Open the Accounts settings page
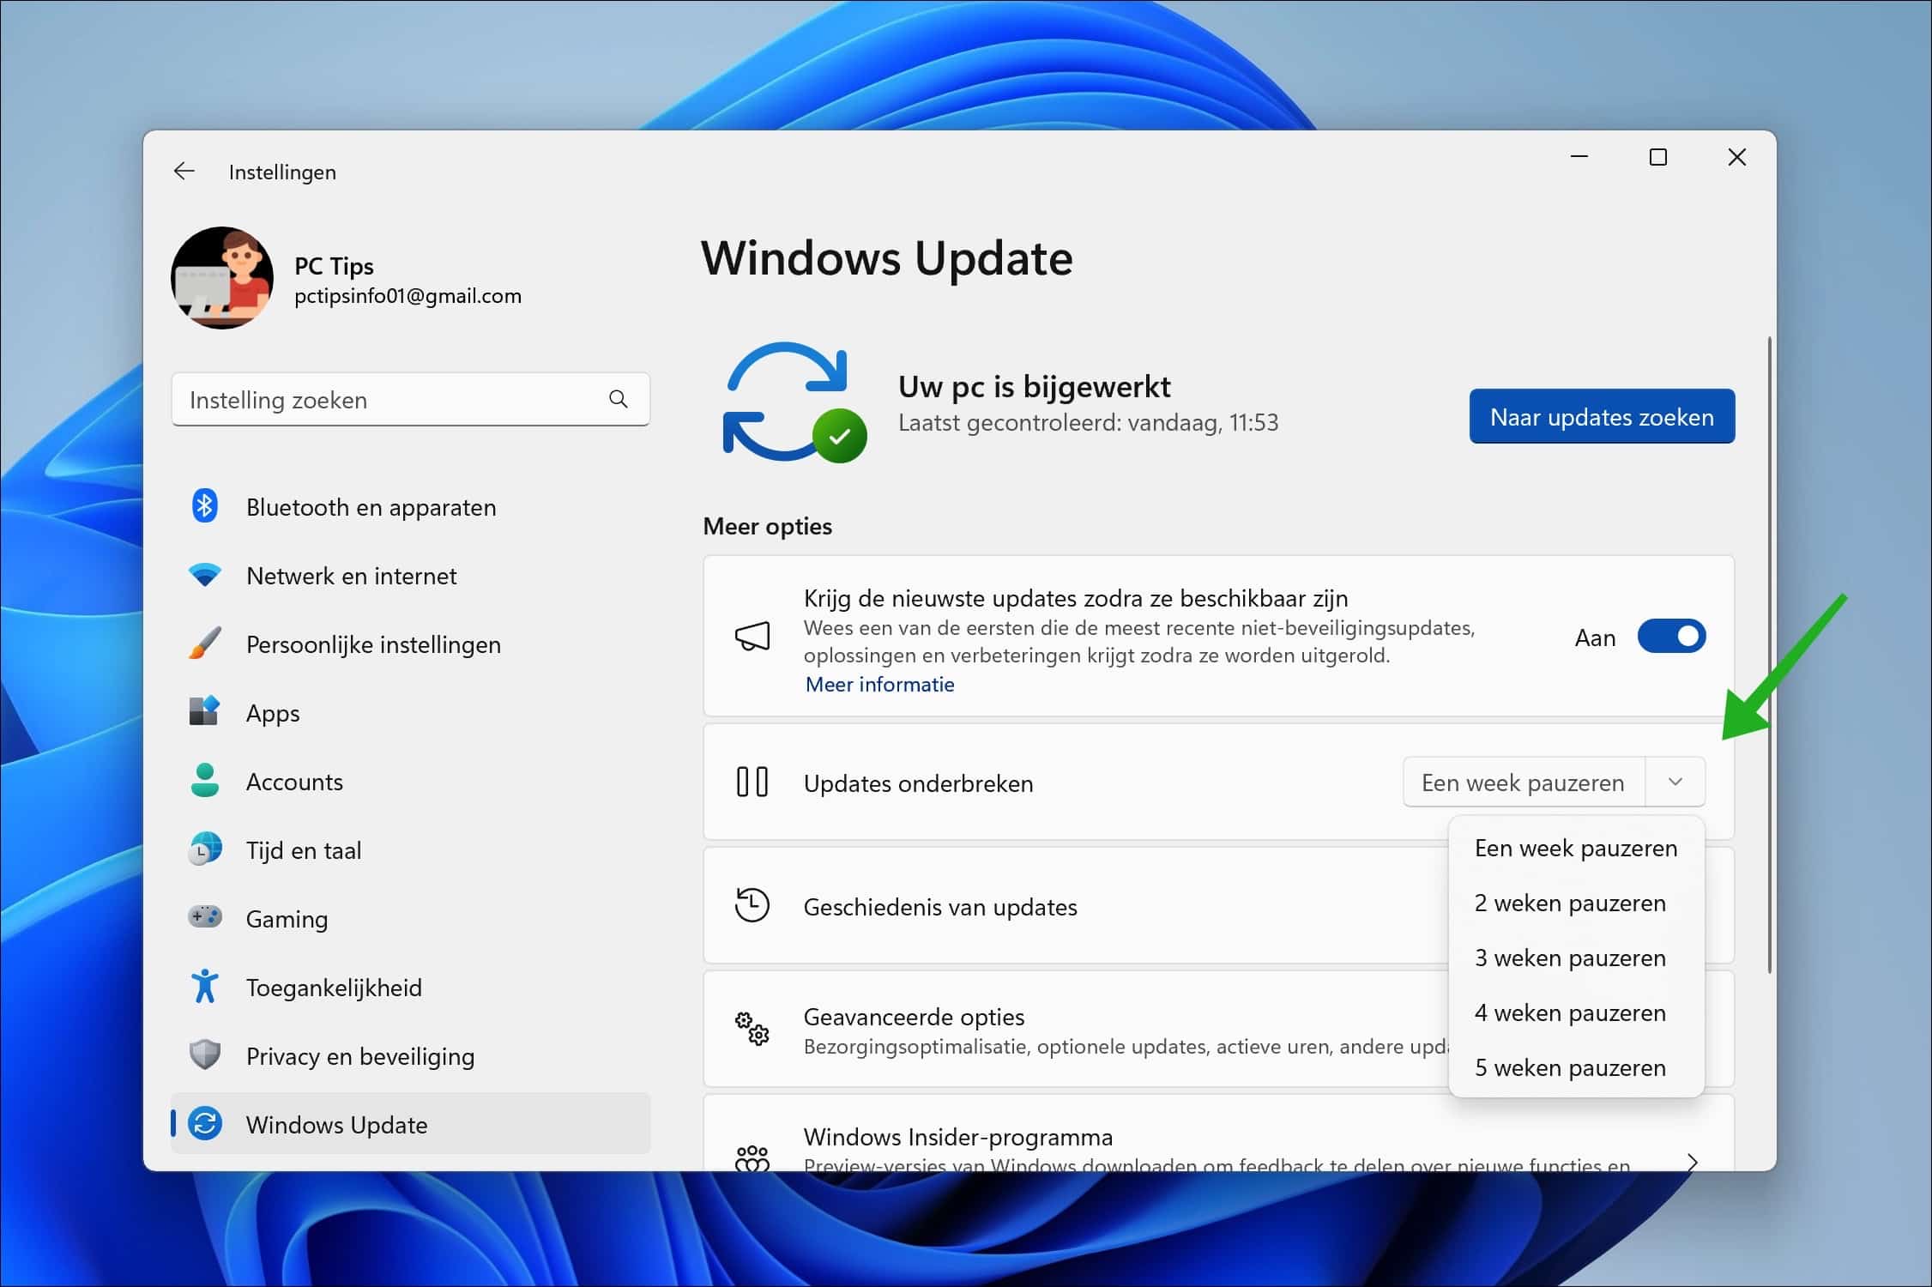This screenshot has height=1287, width=1932. [410, 782]
